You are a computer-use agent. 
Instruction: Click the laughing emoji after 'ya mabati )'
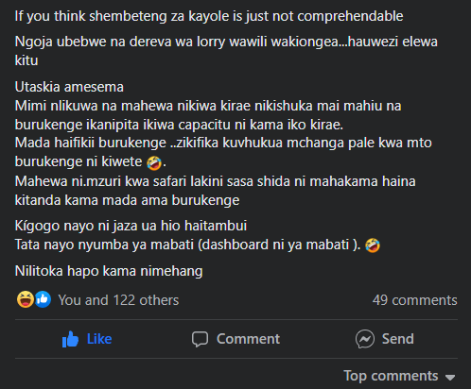tap(373, 245)
